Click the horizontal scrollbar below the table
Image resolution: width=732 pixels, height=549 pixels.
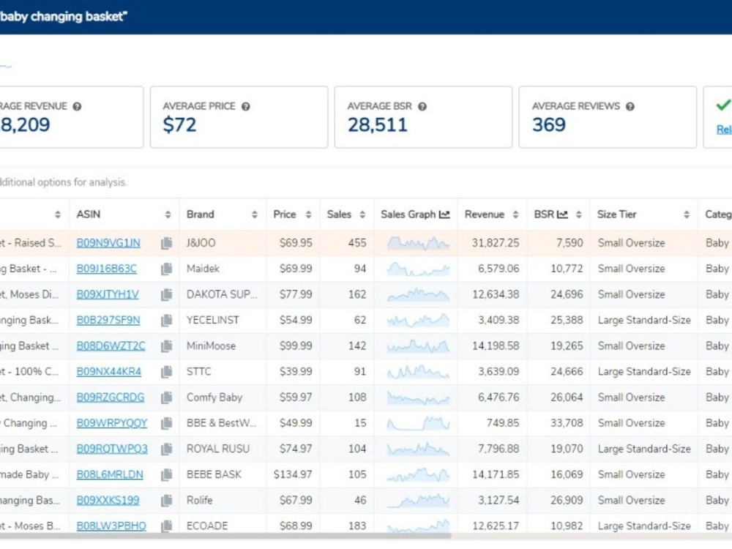(225, 536)
